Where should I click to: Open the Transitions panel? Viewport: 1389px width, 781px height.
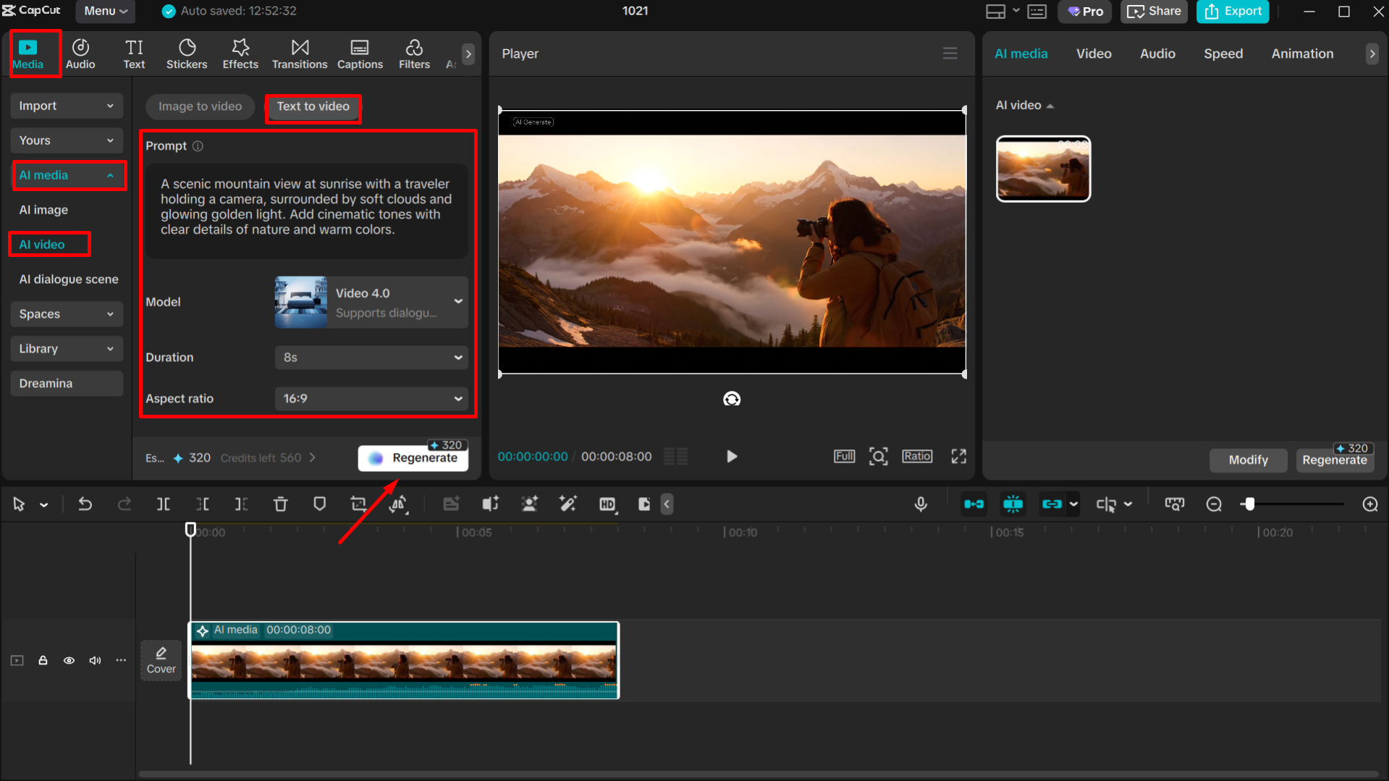click(299, 53)
